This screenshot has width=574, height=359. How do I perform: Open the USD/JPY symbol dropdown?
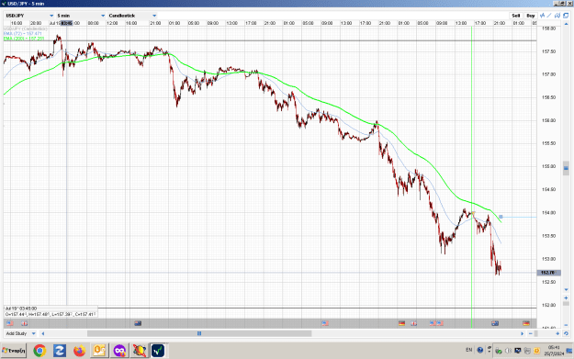click(x=29, y=16)
